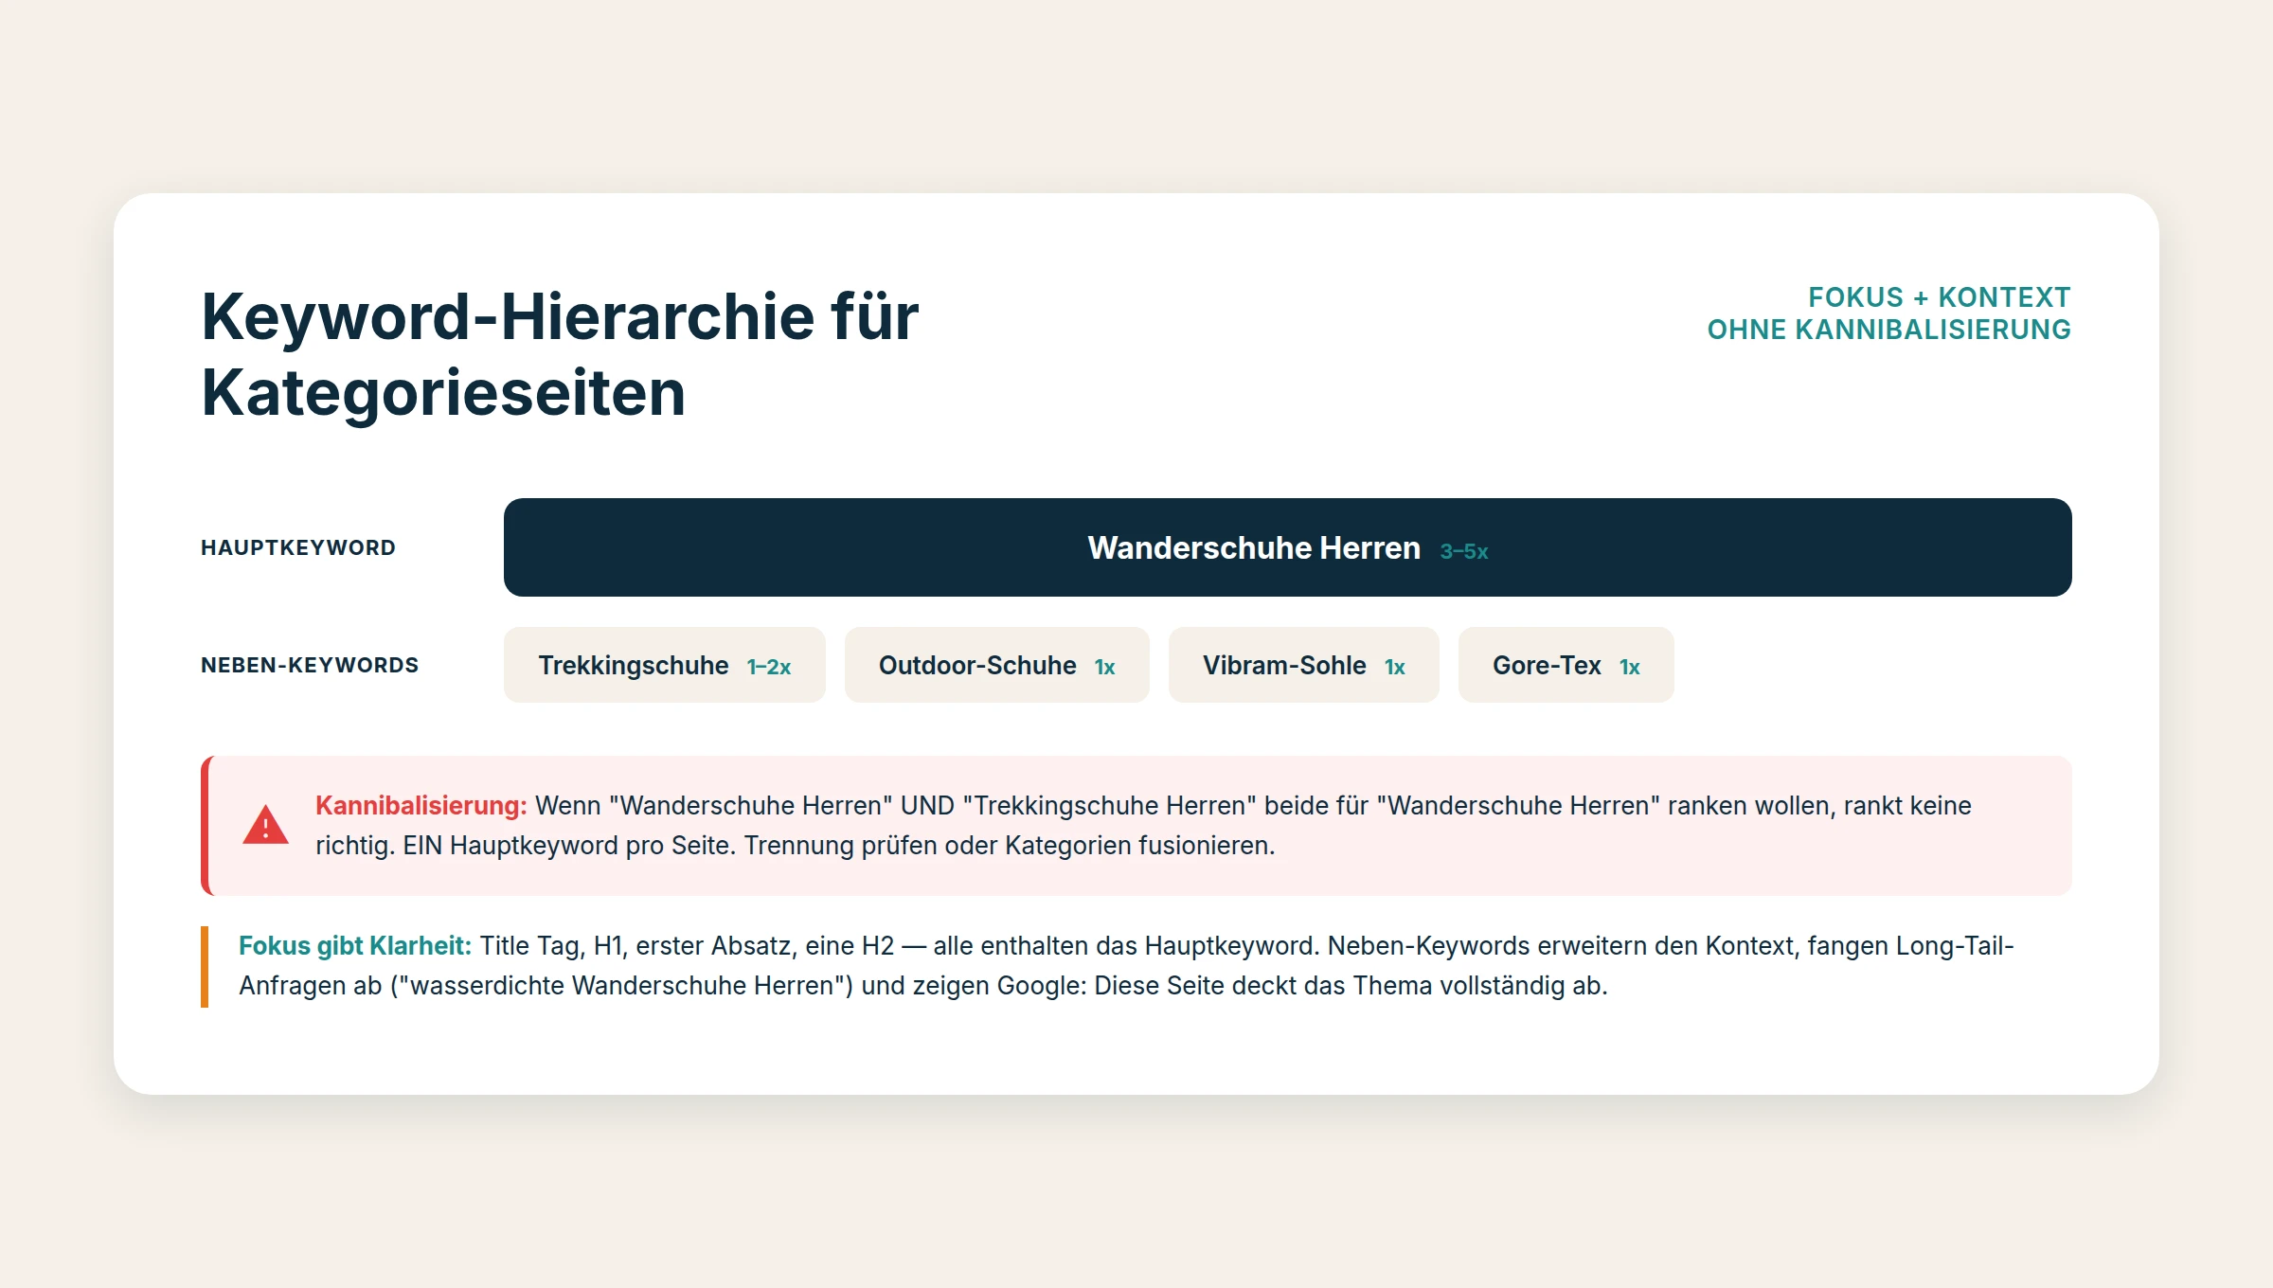Click the NEBEN-KEYWORDS row label

coord(310,666)
